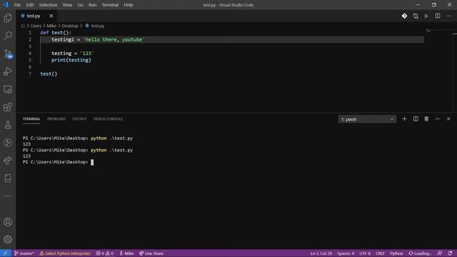
Task: Change file encoding UTF-8 in status bar
Action: coord(365,253)
